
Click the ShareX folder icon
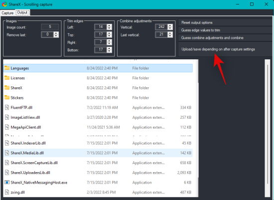click(7, 87)
